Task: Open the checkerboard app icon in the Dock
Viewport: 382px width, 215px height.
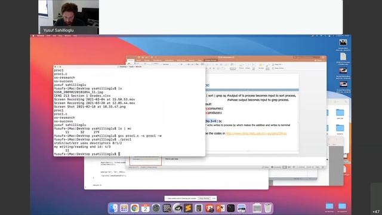Action: click(x=167, y=208)
